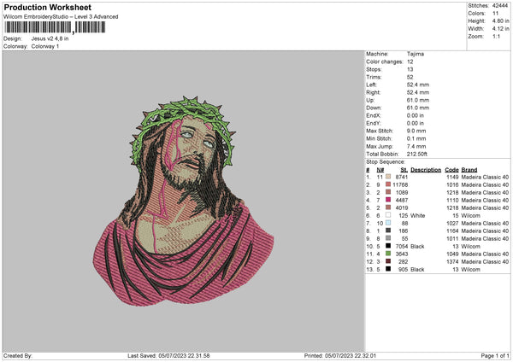Click the Black swatch with 7054 stitches

388,246
